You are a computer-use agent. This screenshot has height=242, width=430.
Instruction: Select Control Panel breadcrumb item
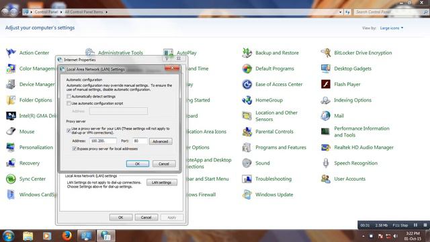tap(46, 12)
